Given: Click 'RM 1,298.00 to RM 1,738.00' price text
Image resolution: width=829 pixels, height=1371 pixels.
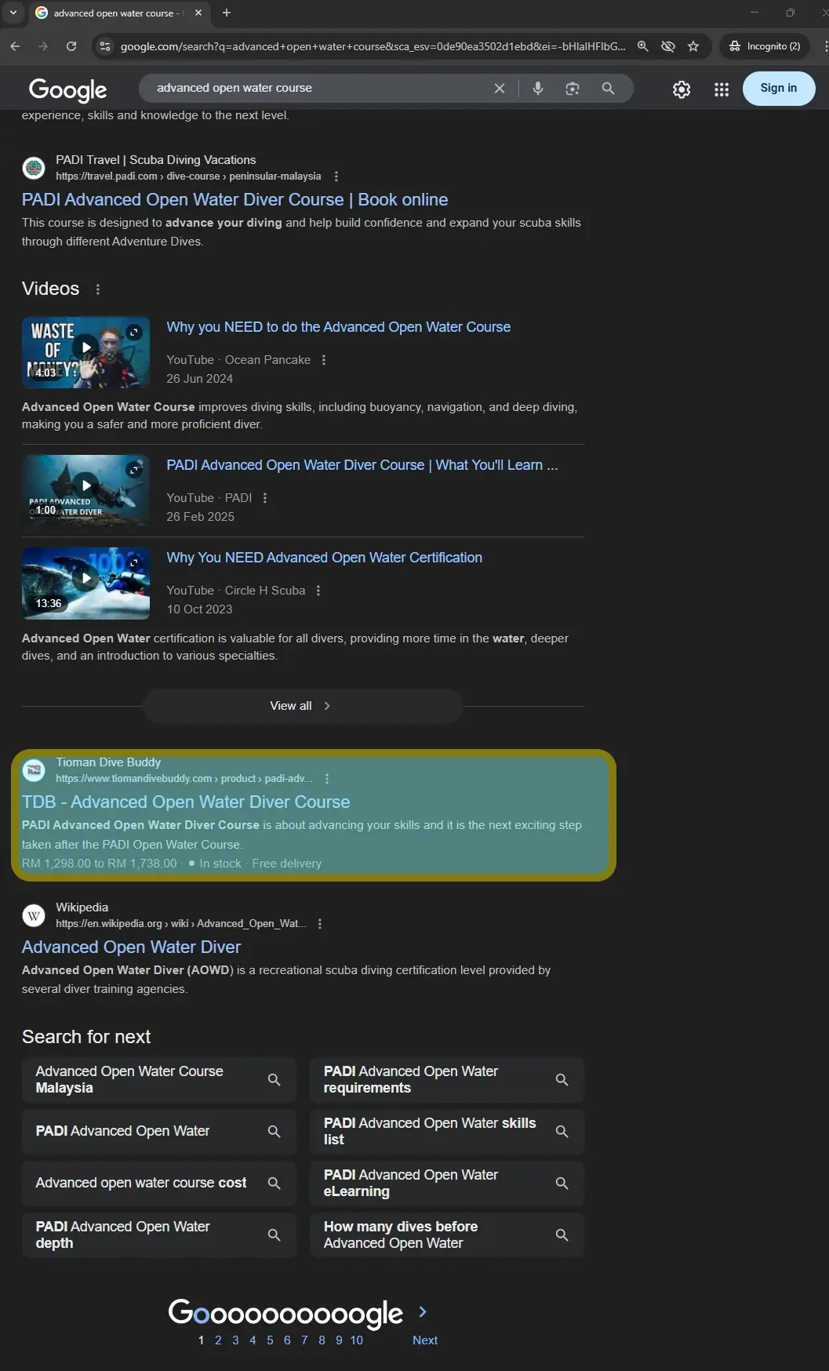Looking at the screenshot, I should pyautogui.click(x=100, y=864).
